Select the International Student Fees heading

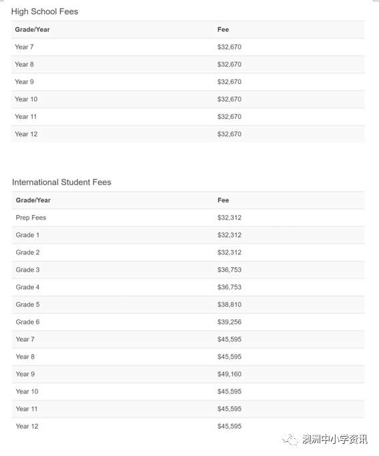click(61, 182)
